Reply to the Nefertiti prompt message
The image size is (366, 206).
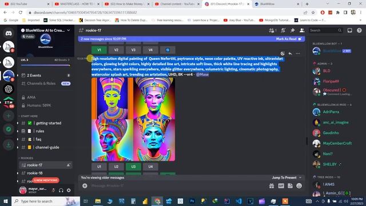[290, 53]
